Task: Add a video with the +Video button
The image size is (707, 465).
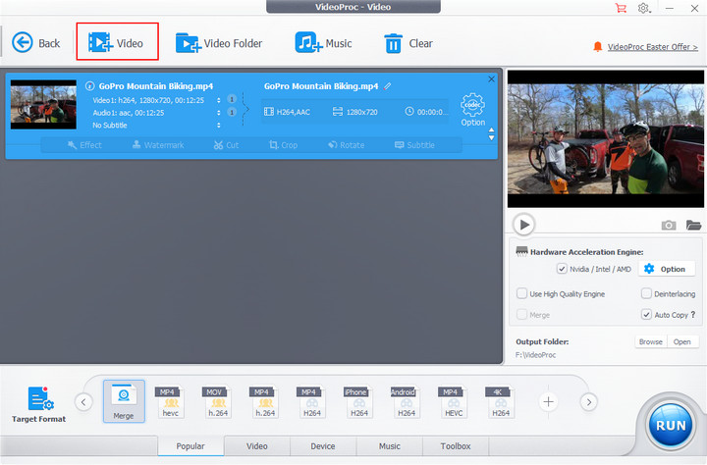Action: tap(116, 43)
